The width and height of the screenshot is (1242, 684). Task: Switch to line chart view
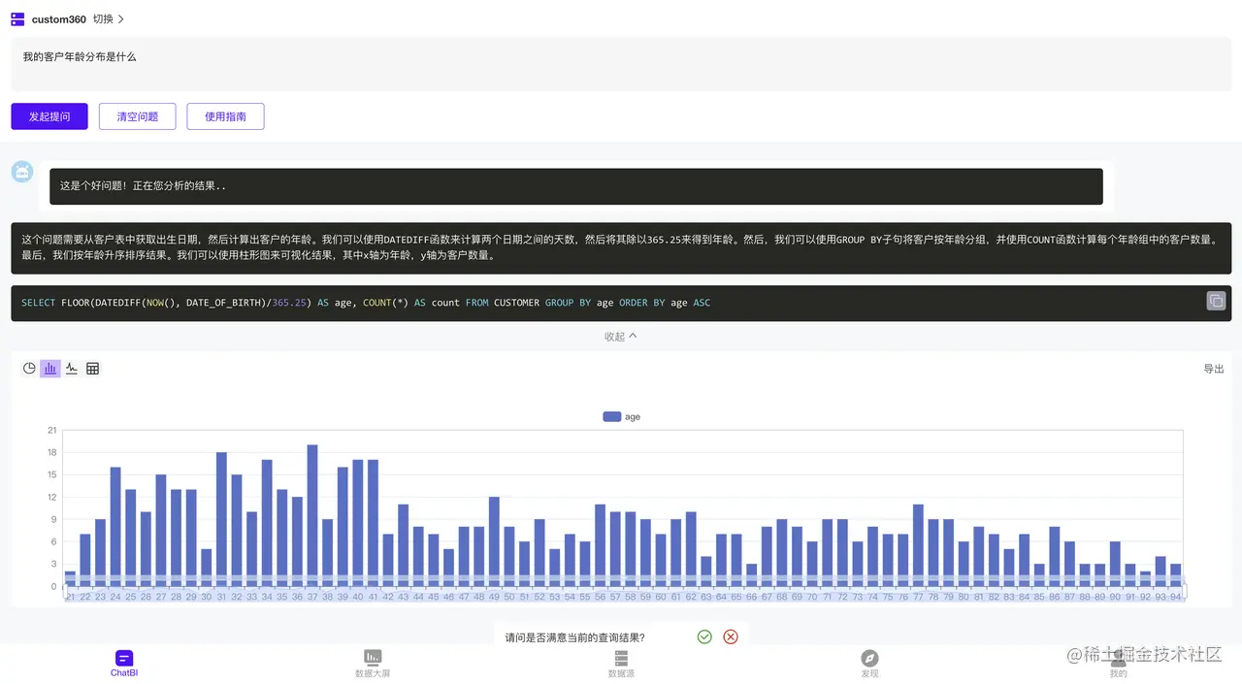[x=72, y=369]
